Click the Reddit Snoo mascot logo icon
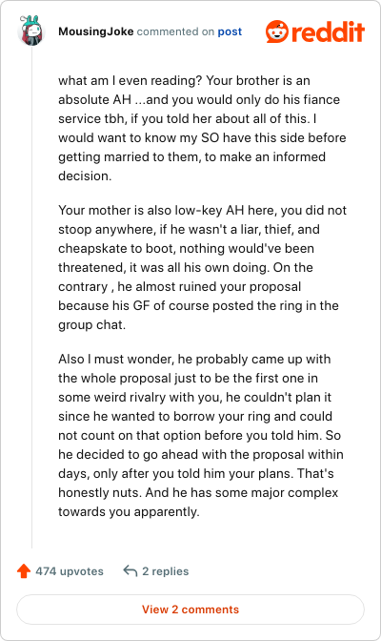Image resolution: width=381 pixels, height=641 pixels. pyautogui.click(x=277, y=31)
